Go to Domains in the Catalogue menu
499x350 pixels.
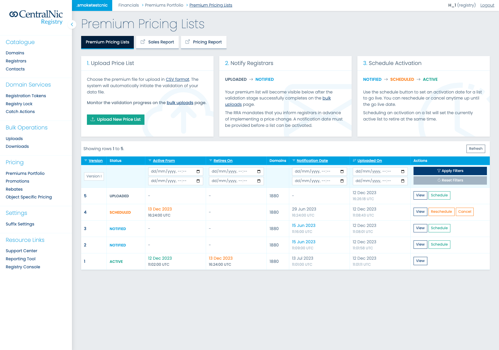pyautogui.click(x=15, y=53)
